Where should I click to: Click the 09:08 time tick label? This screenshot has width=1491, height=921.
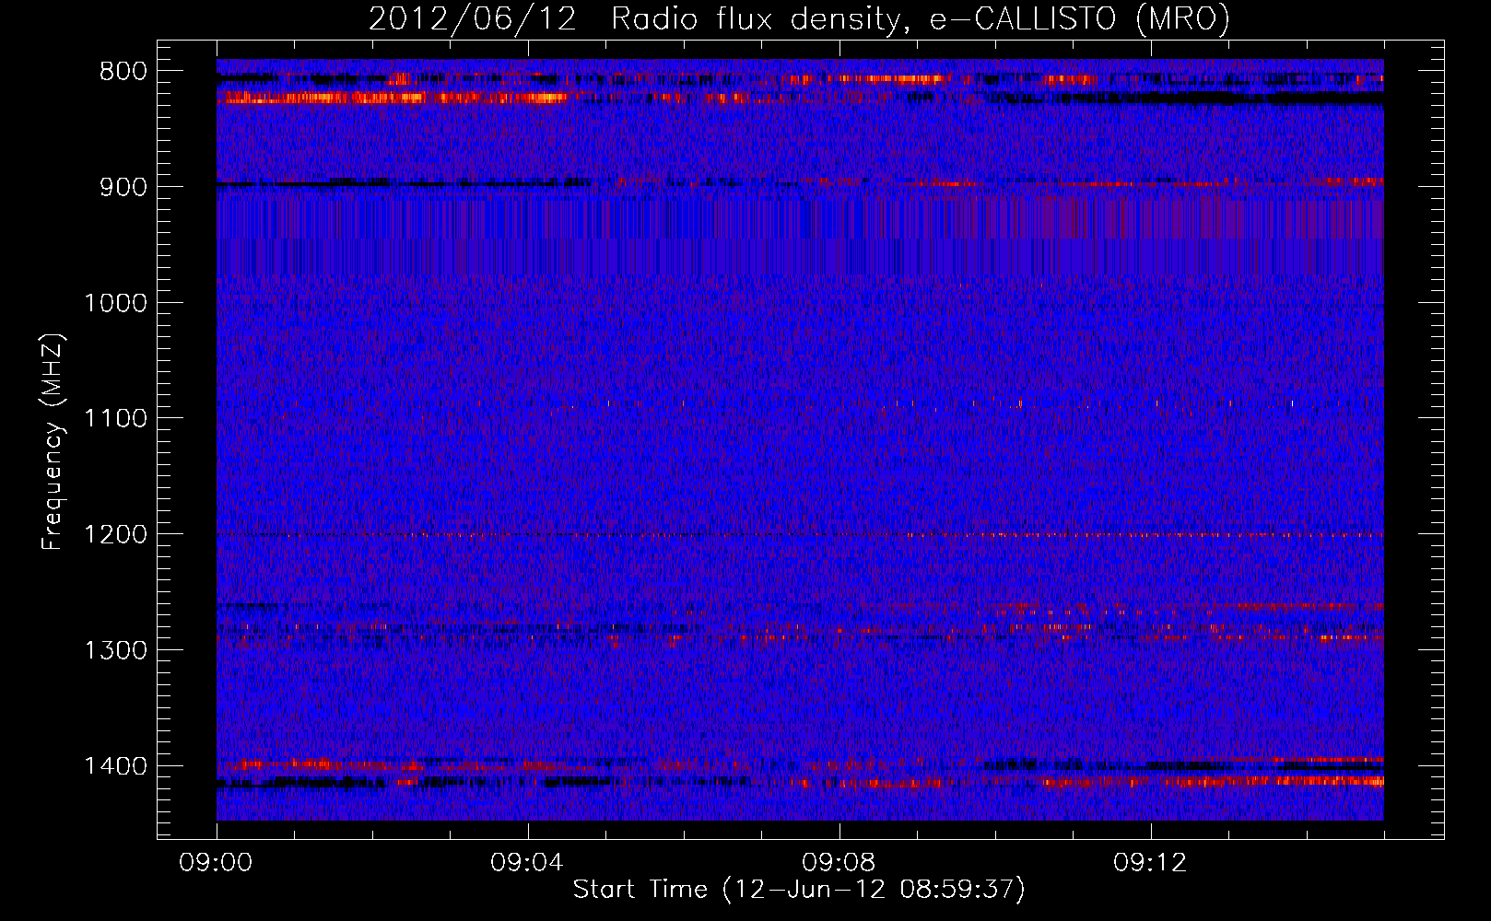(839, 863)
